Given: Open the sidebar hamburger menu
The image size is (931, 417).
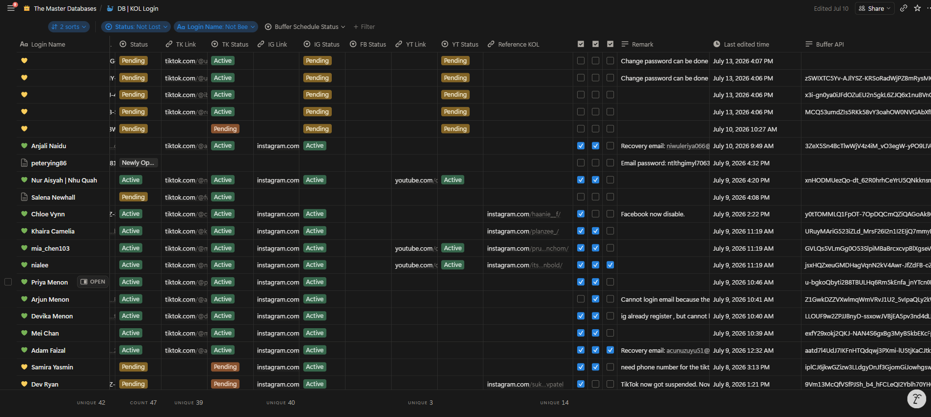Looking at the screenshot, I should click(x=11, y=8).
